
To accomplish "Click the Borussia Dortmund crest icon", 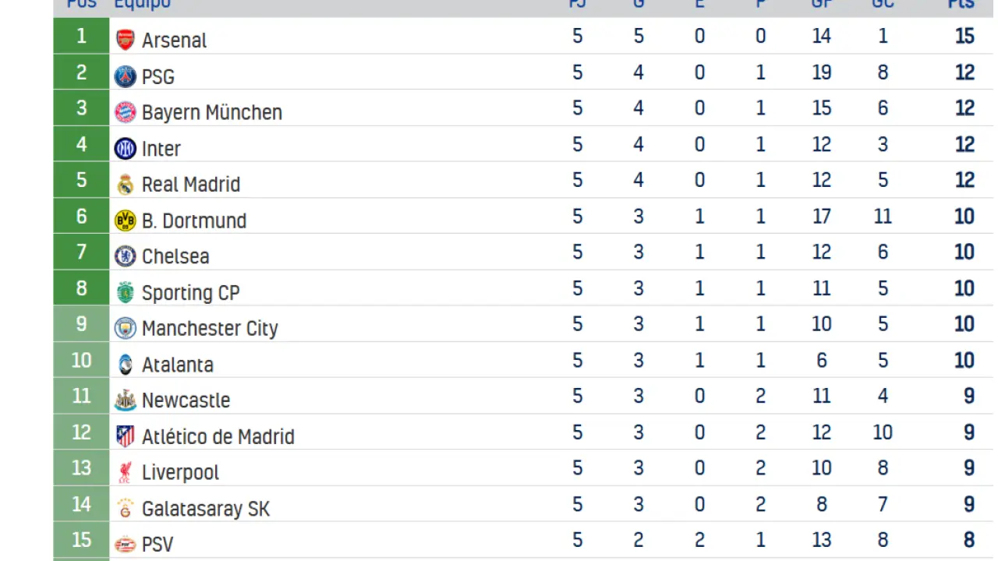I will [x=125, y=221].
